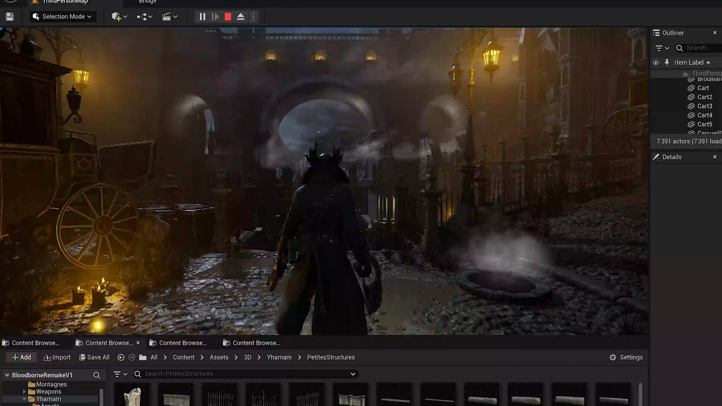
Task: Stop the play-in-editor session
Action: (228, 17)
